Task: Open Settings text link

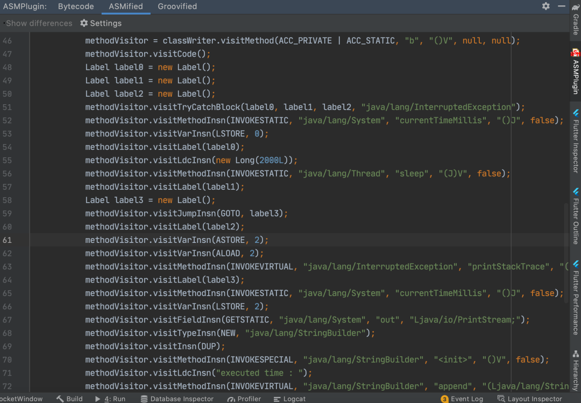Action: pos(105,23)
